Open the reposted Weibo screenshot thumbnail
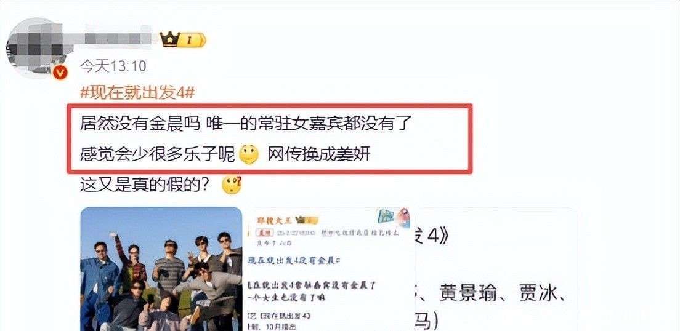680x331 pixels. 329,269
